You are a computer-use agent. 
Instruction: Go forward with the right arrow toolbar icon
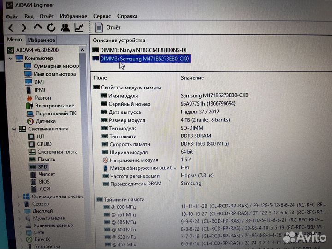click(24, 28)
